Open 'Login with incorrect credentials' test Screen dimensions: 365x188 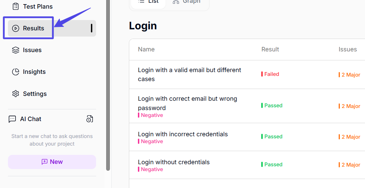182,134
